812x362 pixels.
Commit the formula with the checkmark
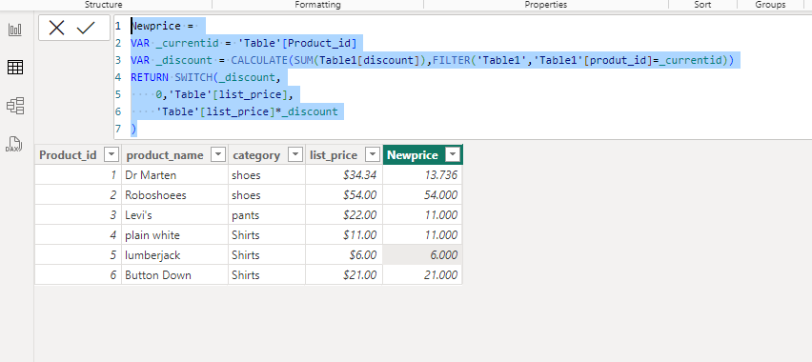pos(86,28)
